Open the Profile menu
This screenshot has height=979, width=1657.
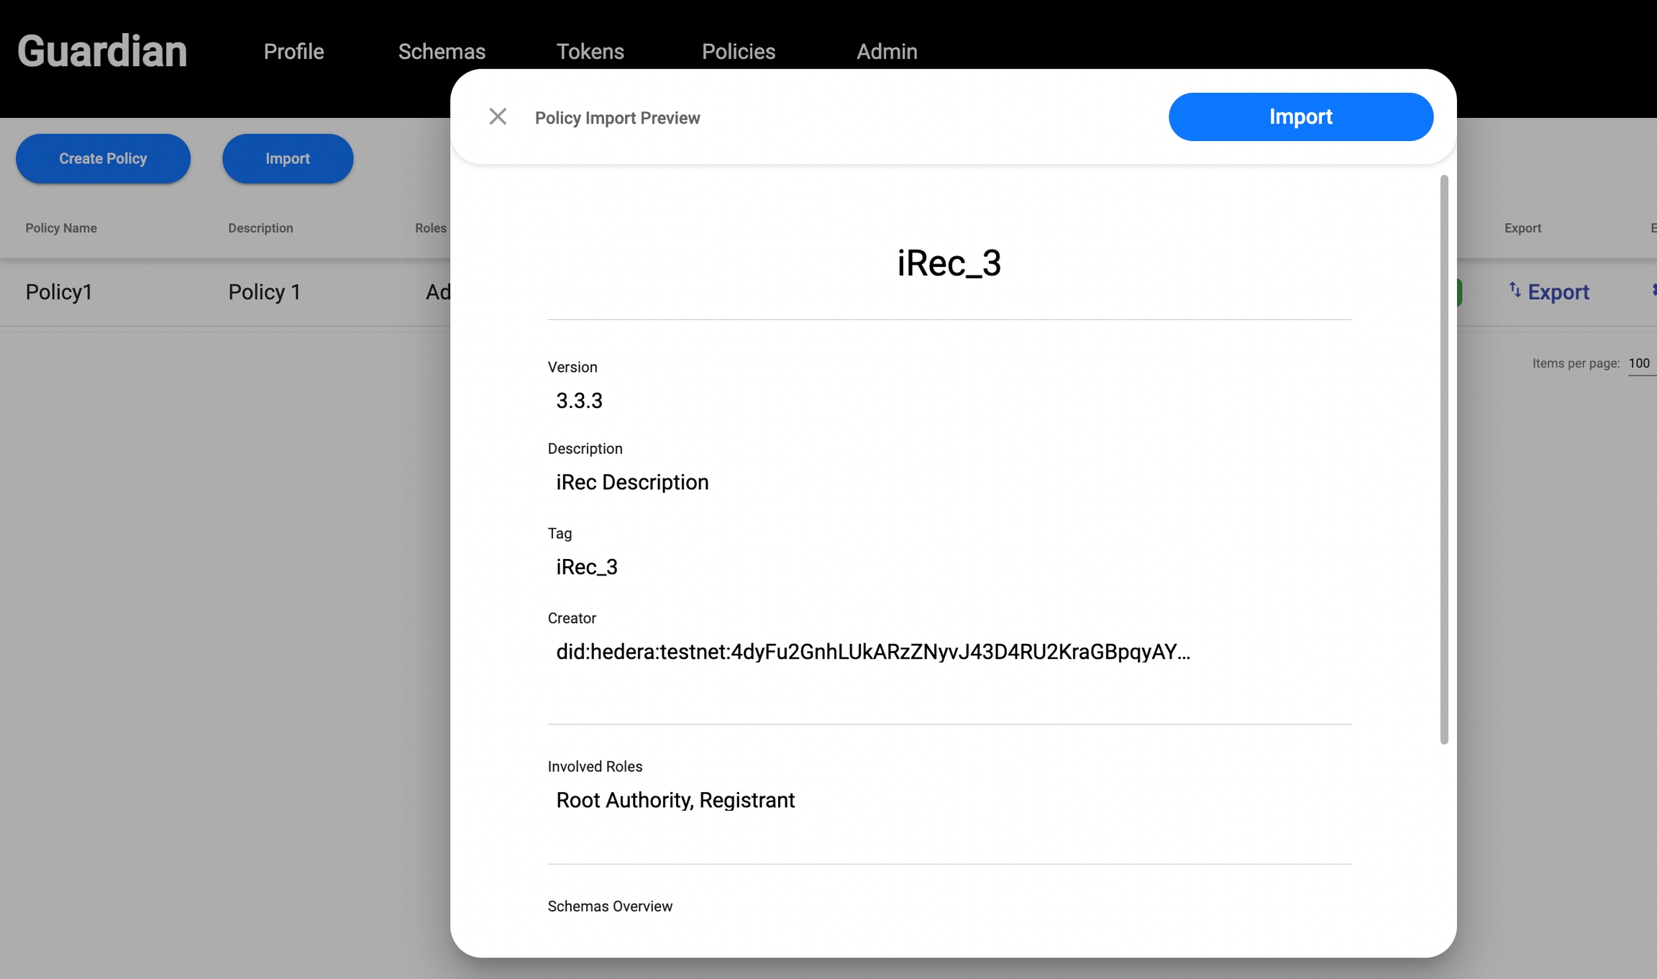click(293, 52)
